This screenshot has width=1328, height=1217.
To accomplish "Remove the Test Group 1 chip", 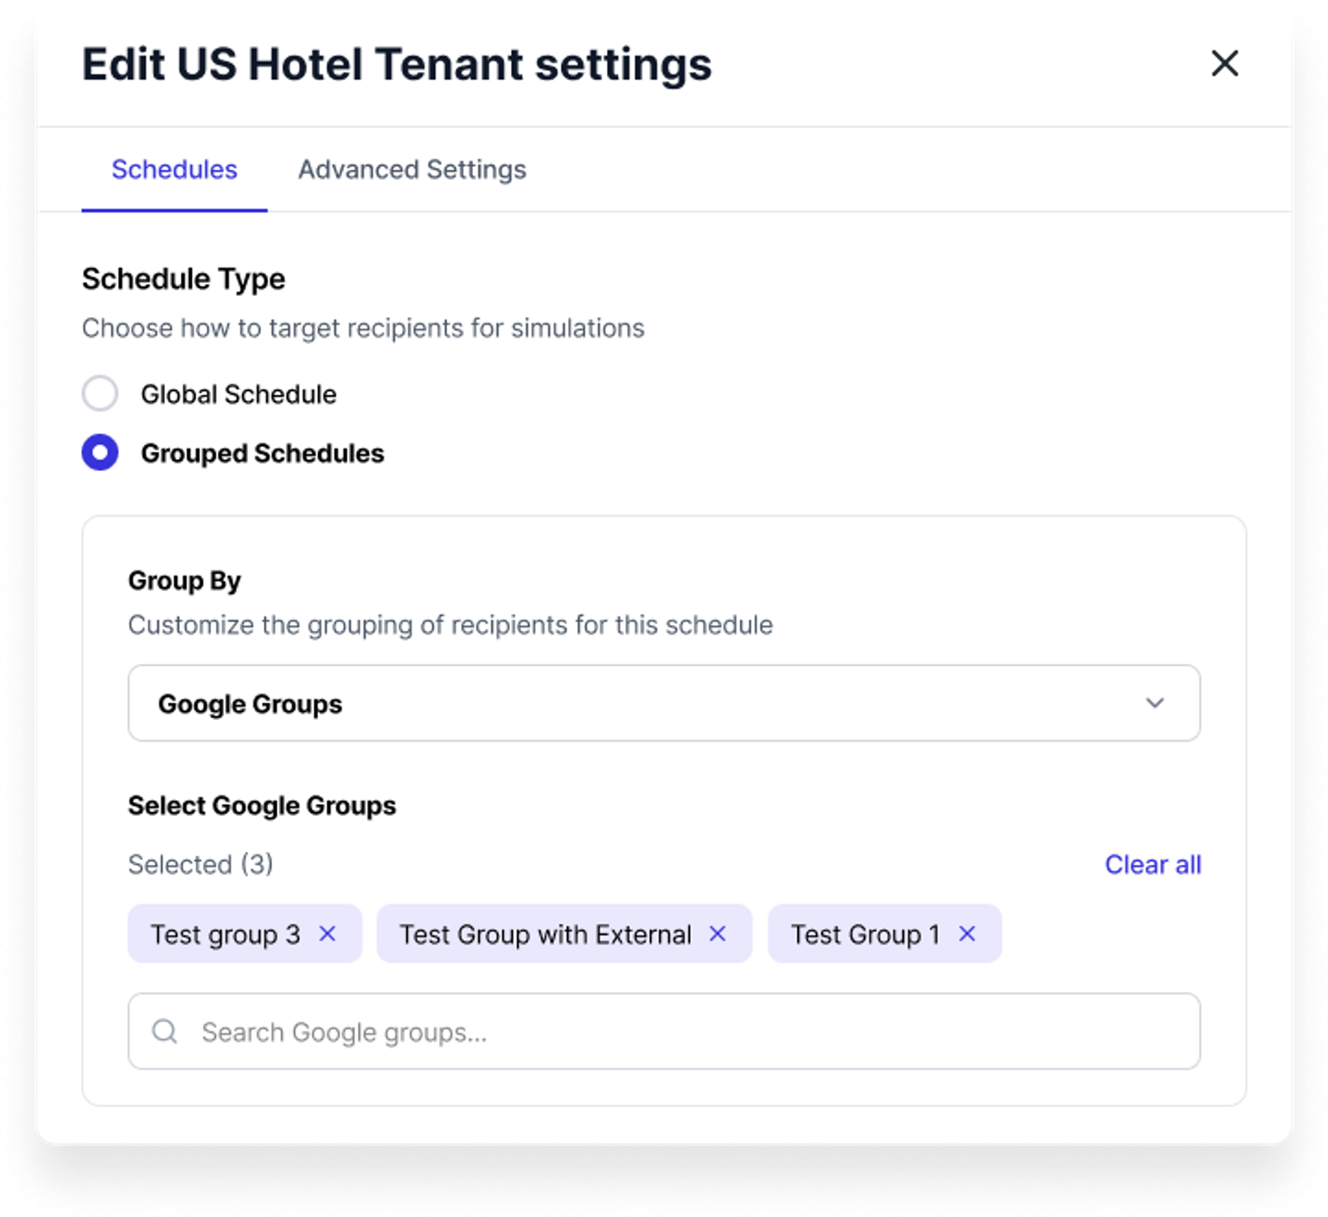I will pos(967,933).
